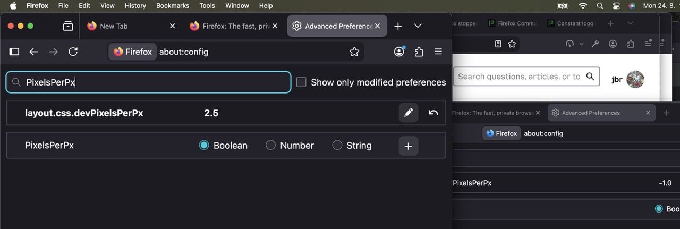Open new tab in back window
The width and height of the screenshot is (680, 229).
point(611,23)
